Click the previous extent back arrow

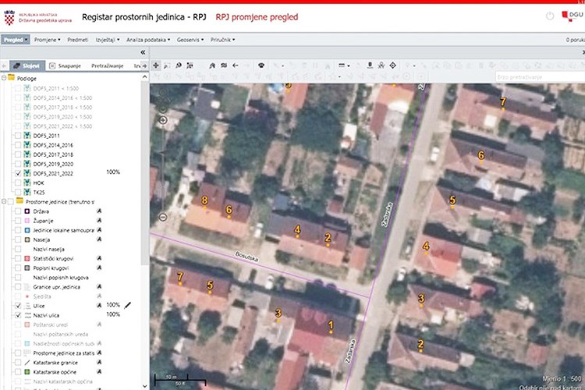pyautogui.click(x=236, y=65)
